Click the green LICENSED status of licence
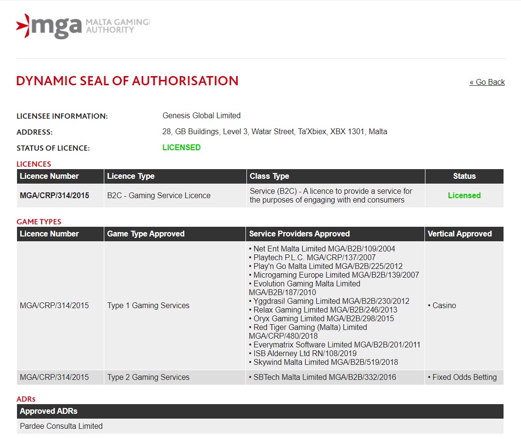This screenshot has width=521, height=439. point(181,147)
